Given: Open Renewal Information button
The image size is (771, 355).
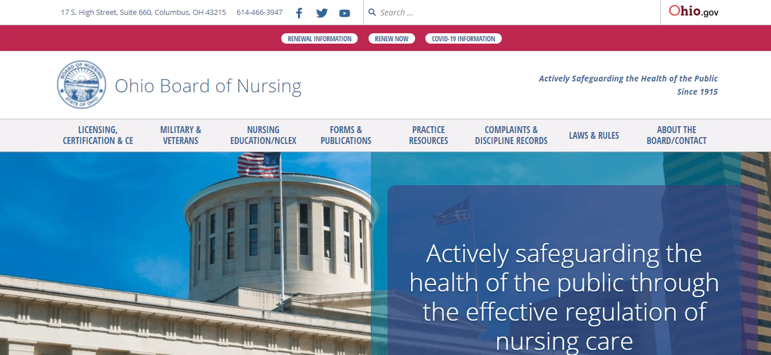Looking at the screenshot, I should point(319,38).
